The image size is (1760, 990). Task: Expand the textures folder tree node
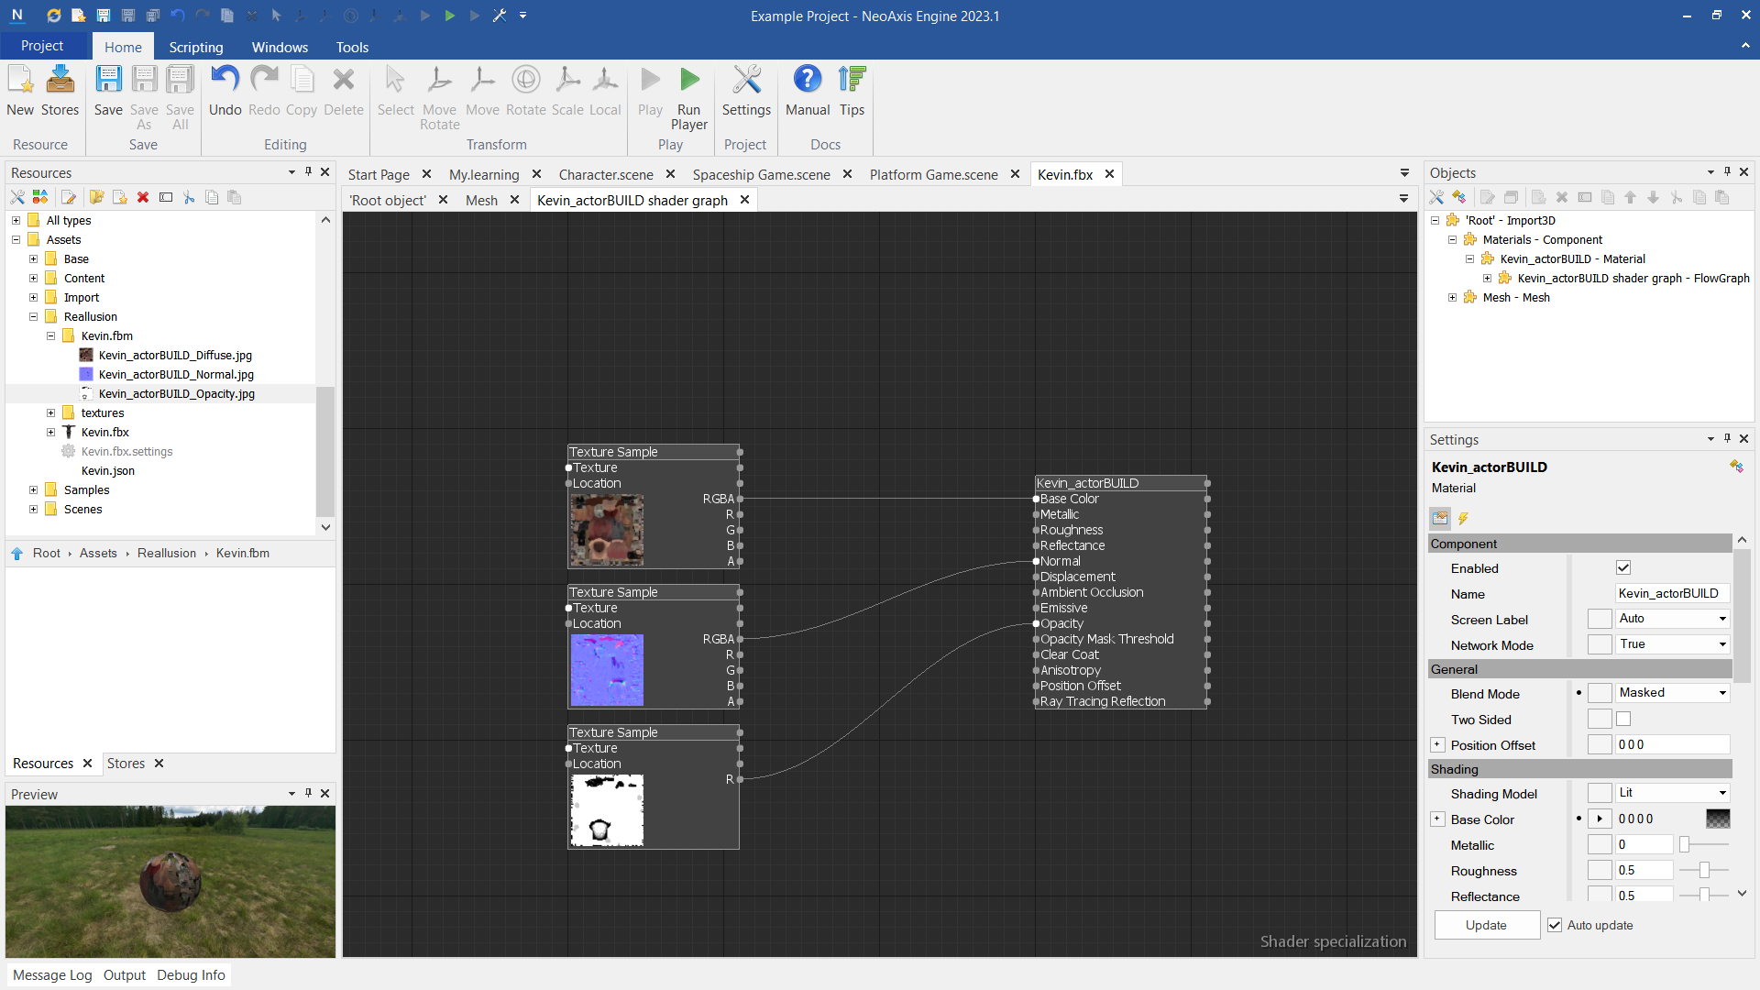pos(51,413)
